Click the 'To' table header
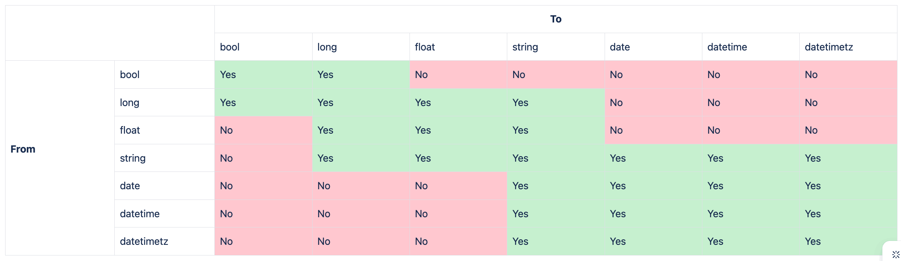This screenshot has height=261, width=901. click(x=555, y=19)
